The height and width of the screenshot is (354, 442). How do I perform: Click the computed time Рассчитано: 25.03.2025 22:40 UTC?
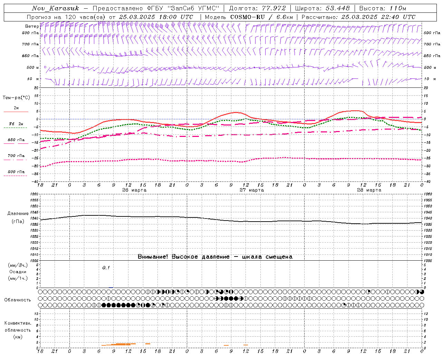(x=358, y=17)
